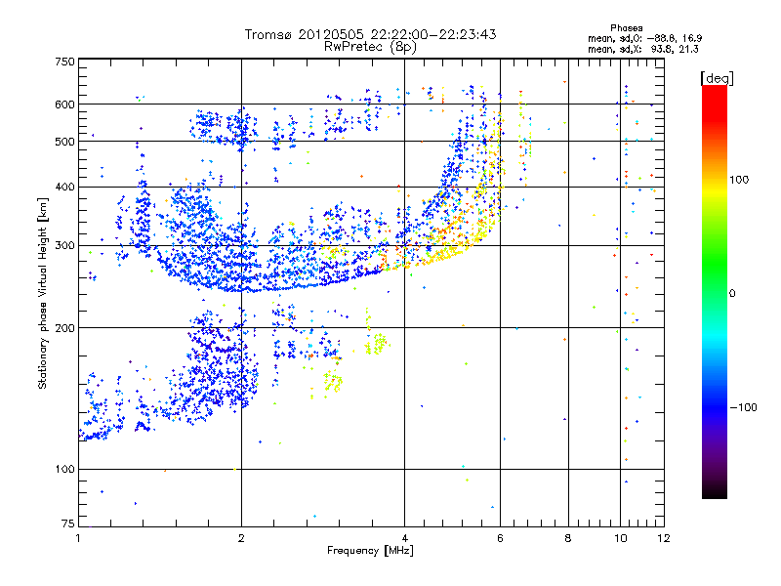Click the '[deg]' colorbar unit label
Image resolution: width=781 pixels, height=586 pixels.
pyautogui.click(x=717, y=78)
